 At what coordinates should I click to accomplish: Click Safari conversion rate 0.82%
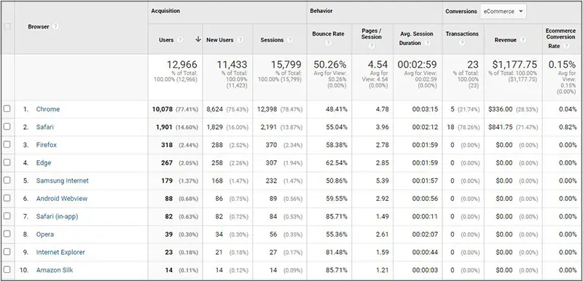point(568,127)
